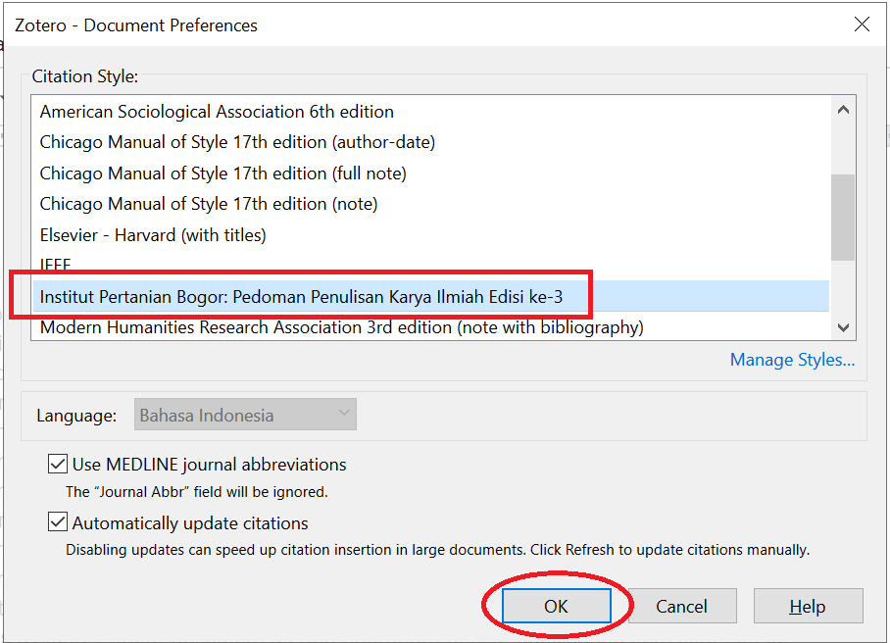The height and width of the screenshot is (643, 890).
Task: Click the style list scroll-down arrow
Action: 843,327
